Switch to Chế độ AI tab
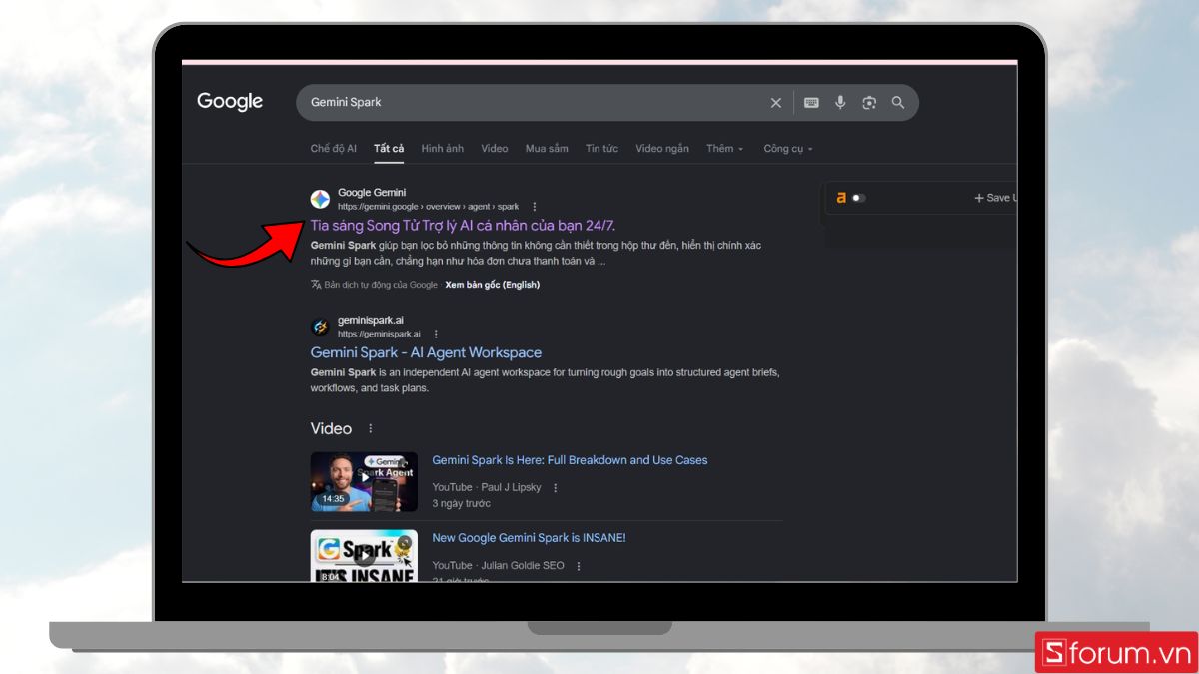This screenshot has width=1199, height=674. [x=333, y=149]
